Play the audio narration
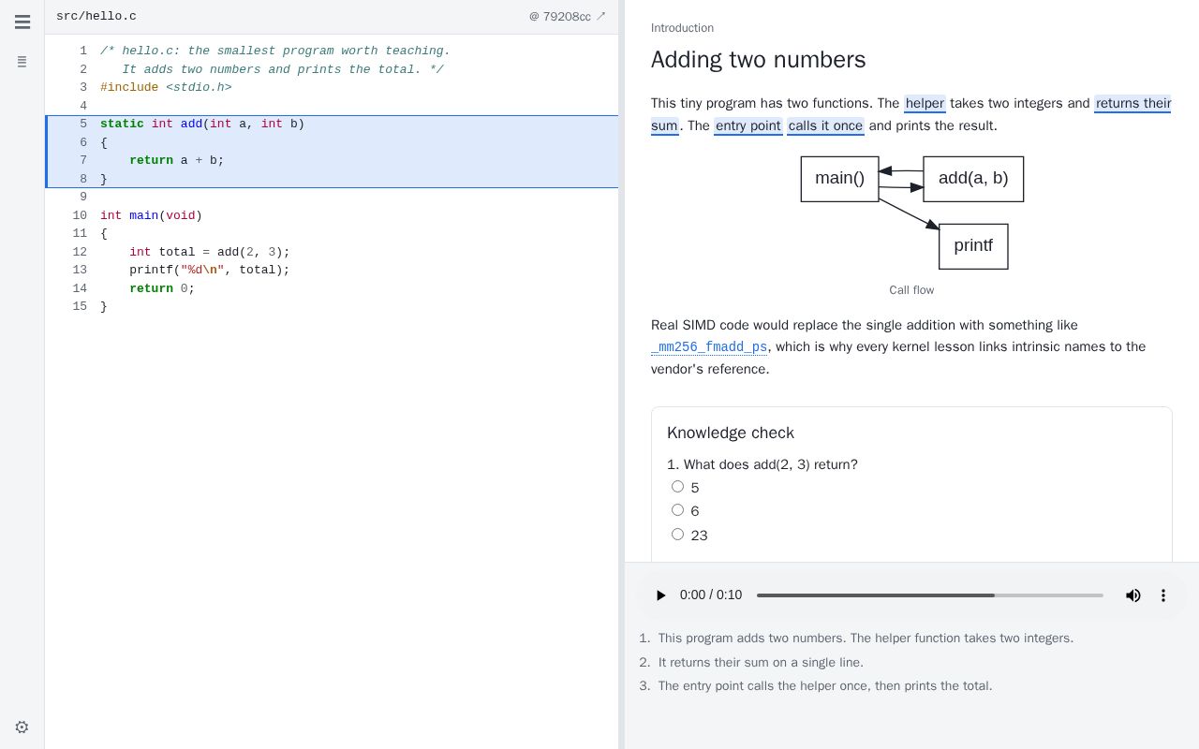This screenshot has width=1199, height=749. (x=660, y=595)
